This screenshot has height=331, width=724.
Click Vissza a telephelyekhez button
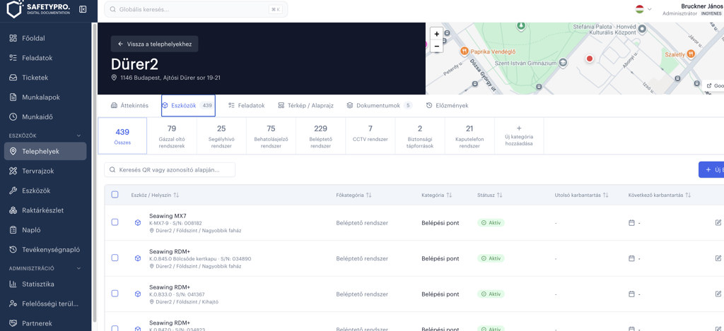click(x=154, y=44)
